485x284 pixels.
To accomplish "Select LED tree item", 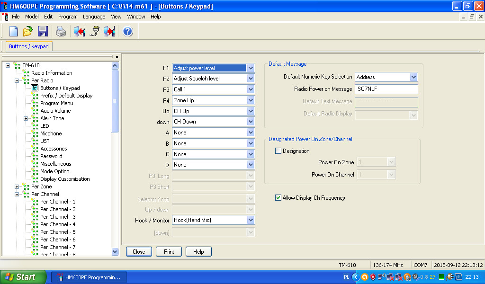I will point(45,126).
